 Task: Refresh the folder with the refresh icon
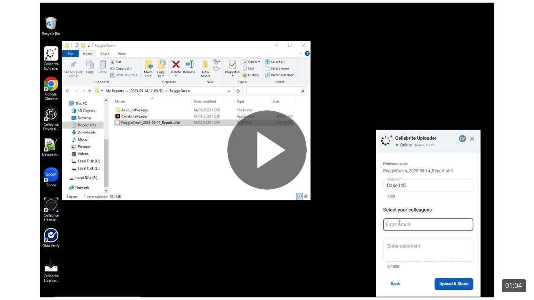[238, 91]
